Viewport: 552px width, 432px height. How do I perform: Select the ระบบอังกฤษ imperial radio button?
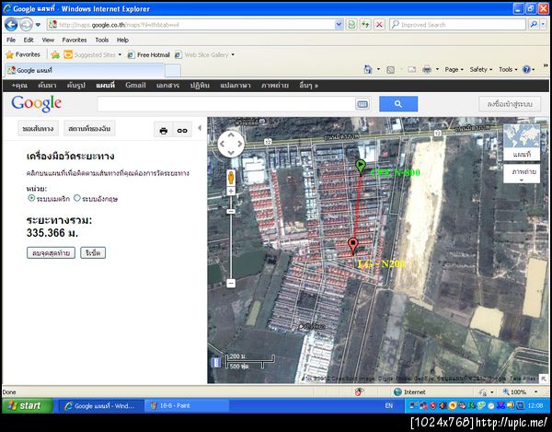(x=76, y=198)
